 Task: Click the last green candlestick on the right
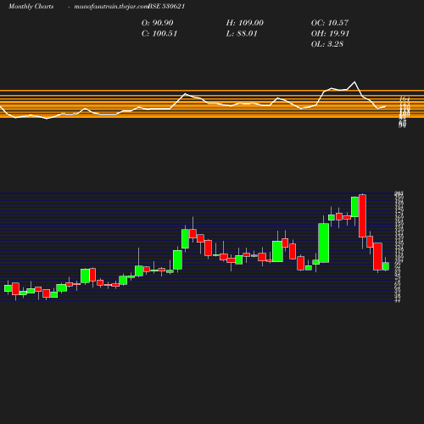[386, 266]
